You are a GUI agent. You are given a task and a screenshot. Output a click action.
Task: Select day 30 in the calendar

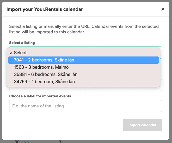tap(17, 141)
